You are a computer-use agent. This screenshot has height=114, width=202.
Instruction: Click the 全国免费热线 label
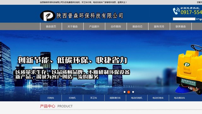click(190, 8)
